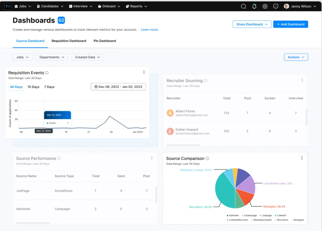322x231 pixels.
Task: Expand the Created Date filter dropdown
Action: coord(87,57)
